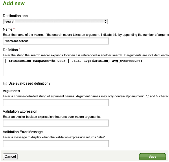
Task: Focus the empty Arguments input field
Action: pos(56,103)
